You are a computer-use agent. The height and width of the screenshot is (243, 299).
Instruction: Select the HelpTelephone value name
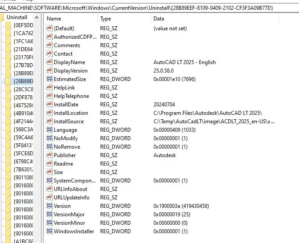point(72,96)
